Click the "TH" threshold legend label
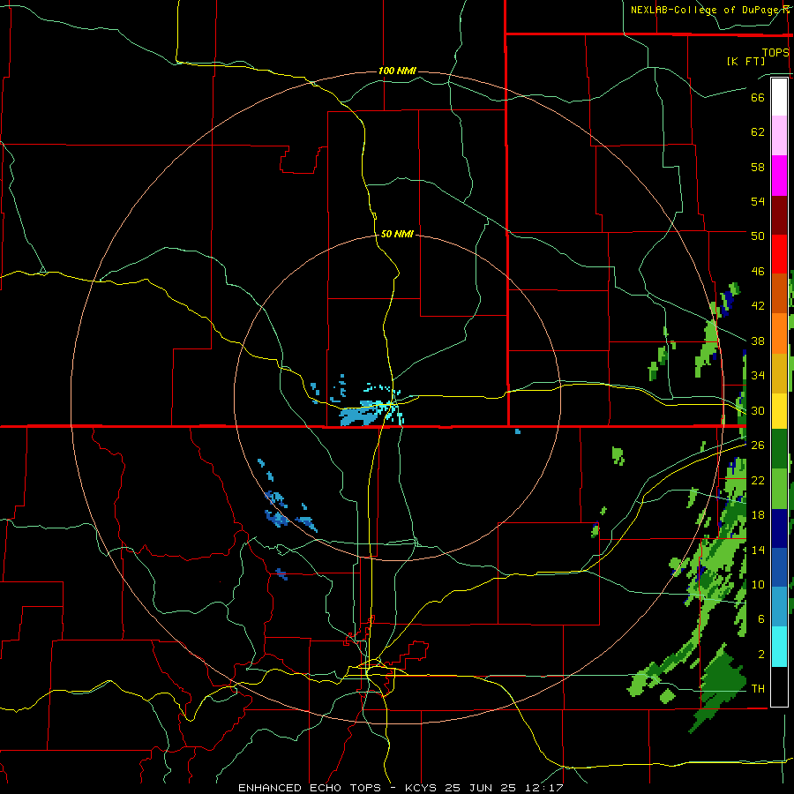Image resolution: width=794 pixels, height=794 pixels. 758,689
